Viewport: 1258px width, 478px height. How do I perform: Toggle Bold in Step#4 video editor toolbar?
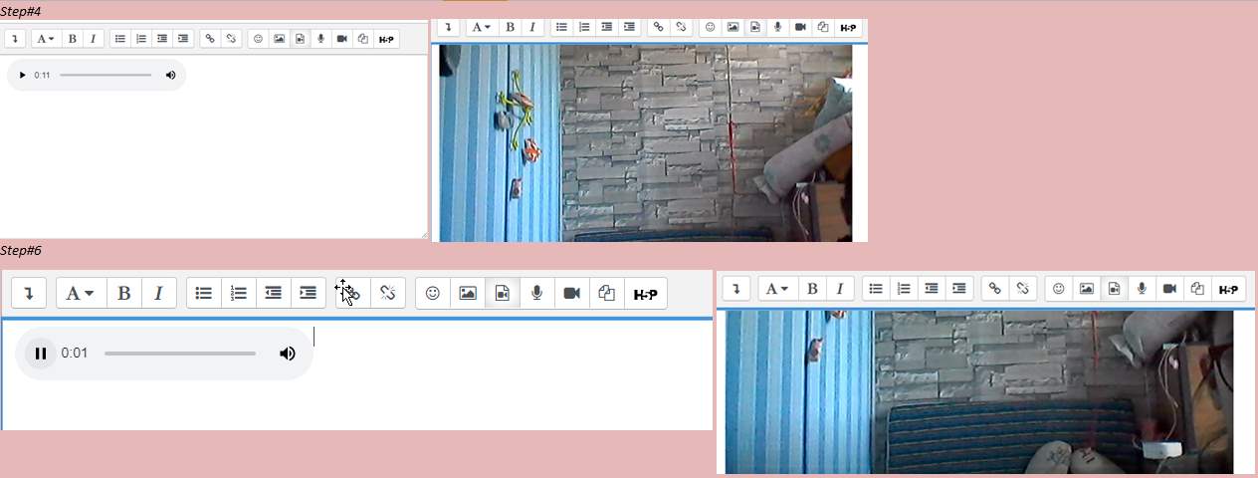pos(510,27)
